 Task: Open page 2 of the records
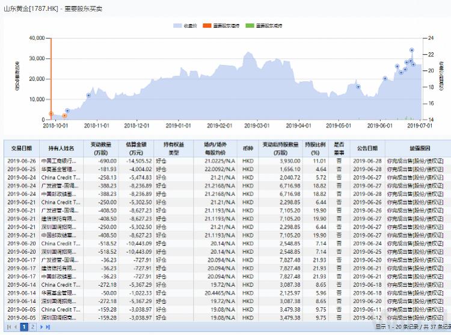pyautogui.click(x=33, y=327)
